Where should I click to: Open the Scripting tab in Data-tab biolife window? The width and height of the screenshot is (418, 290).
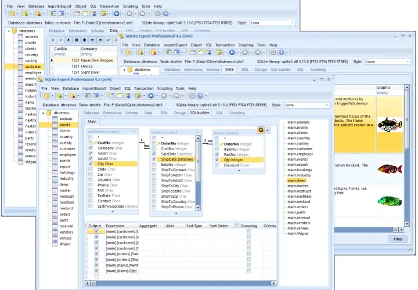coord(318,70)
